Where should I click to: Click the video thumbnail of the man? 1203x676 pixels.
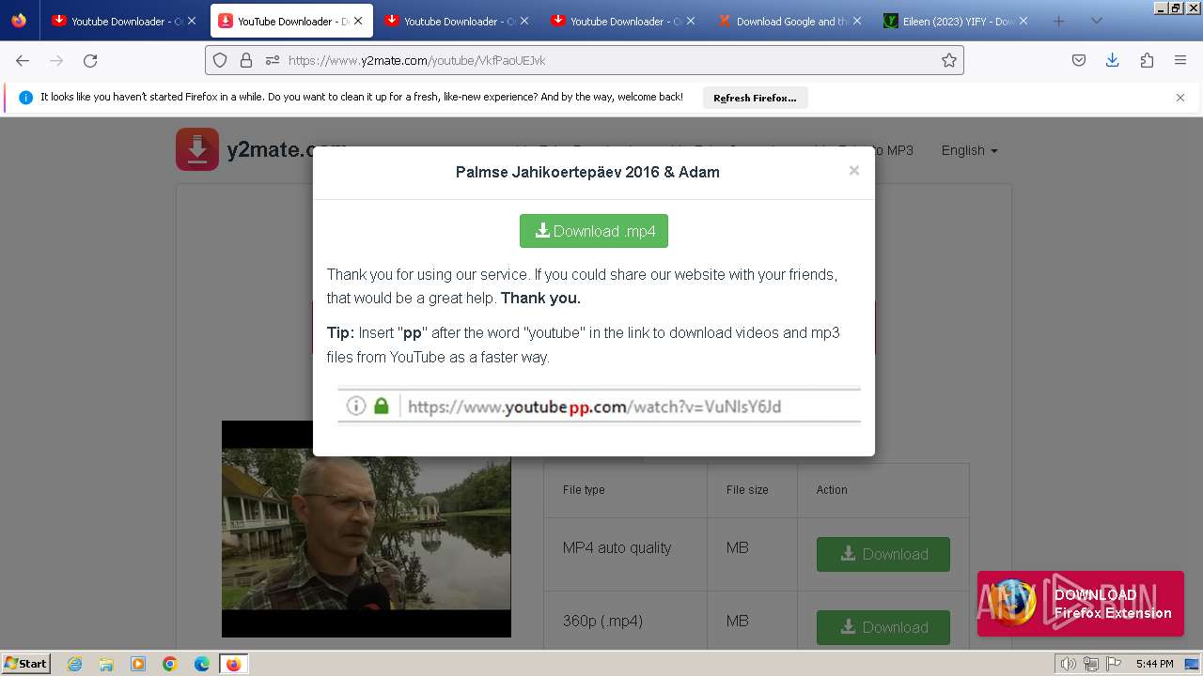click(x=367, y=529)
